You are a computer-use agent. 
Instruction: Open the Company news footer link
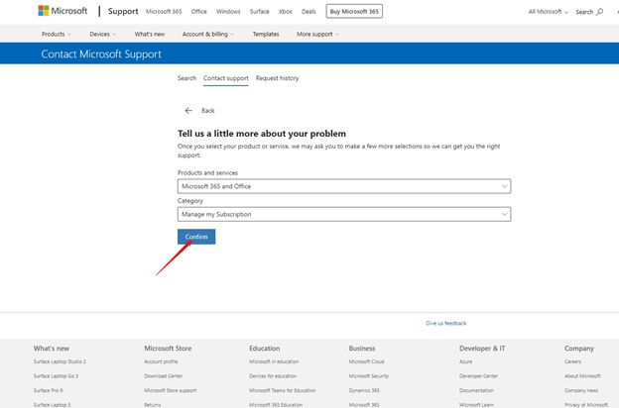(581, 390)
